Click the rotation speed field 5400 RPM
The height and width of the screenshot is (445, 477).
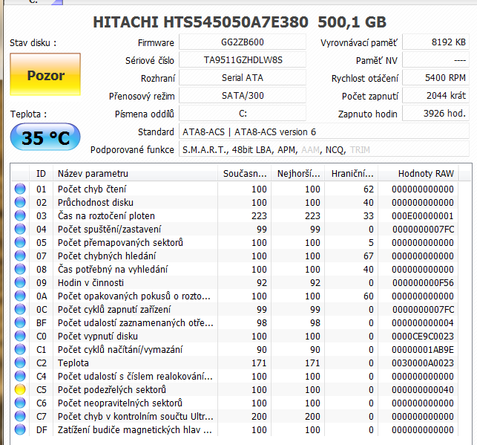435,78
